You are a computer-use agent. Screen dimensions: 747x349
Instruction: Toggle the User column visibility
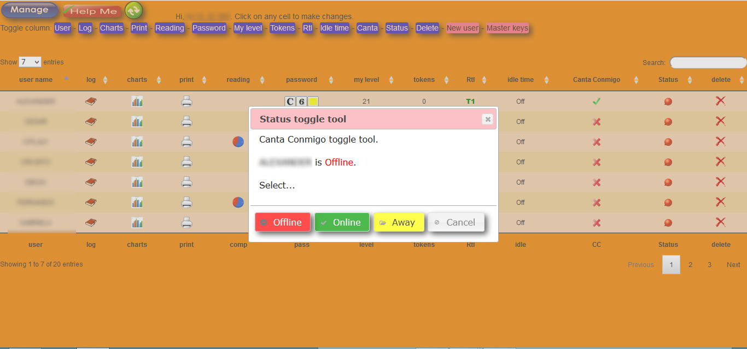point(63,28)
